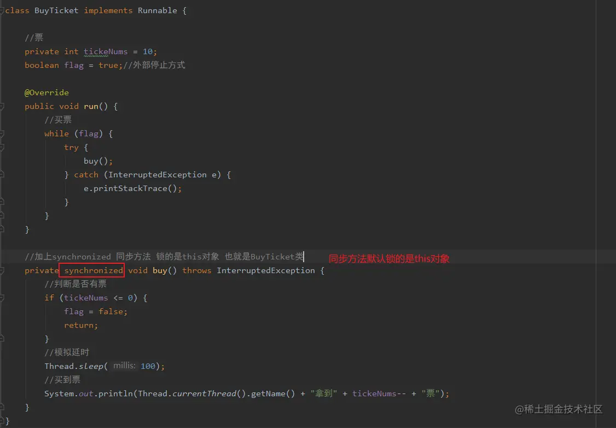Click the 'return;' statement
The image size is (616, 428).
pos(81,325)
